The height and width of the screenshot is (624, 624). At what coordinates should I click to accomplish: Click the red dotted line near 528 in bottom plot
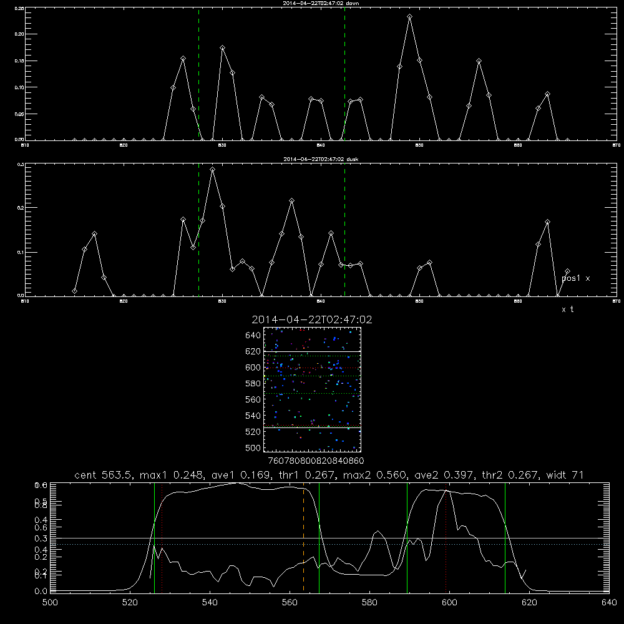point(162,537)
